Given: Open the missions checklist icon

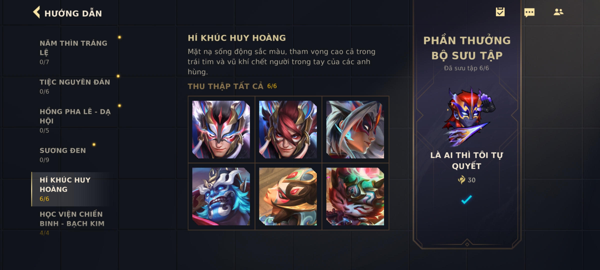Looking at the screenshot, I should [x=500, y=12].
